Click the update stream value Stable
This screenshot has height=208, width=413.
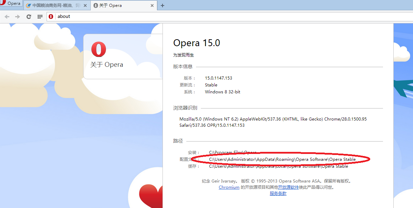point(211,85)
